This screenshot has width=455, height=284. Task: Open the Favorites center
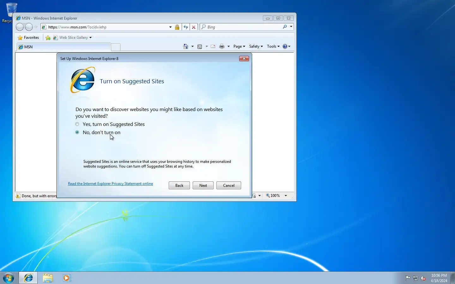(28, 38)
